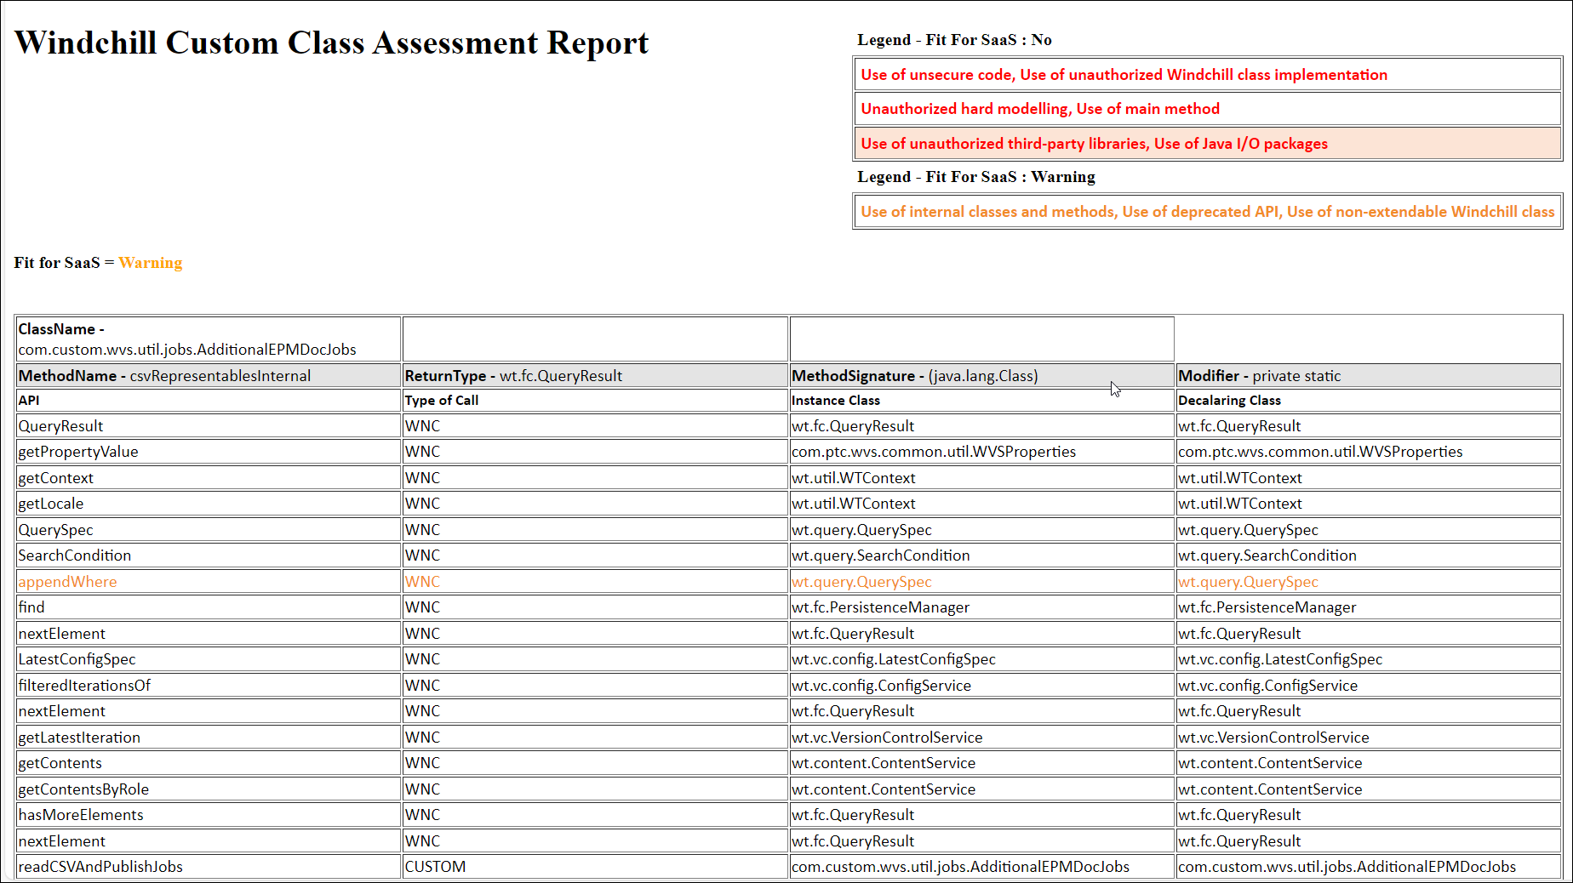Click the 'API' column header

tap(209, 401)
